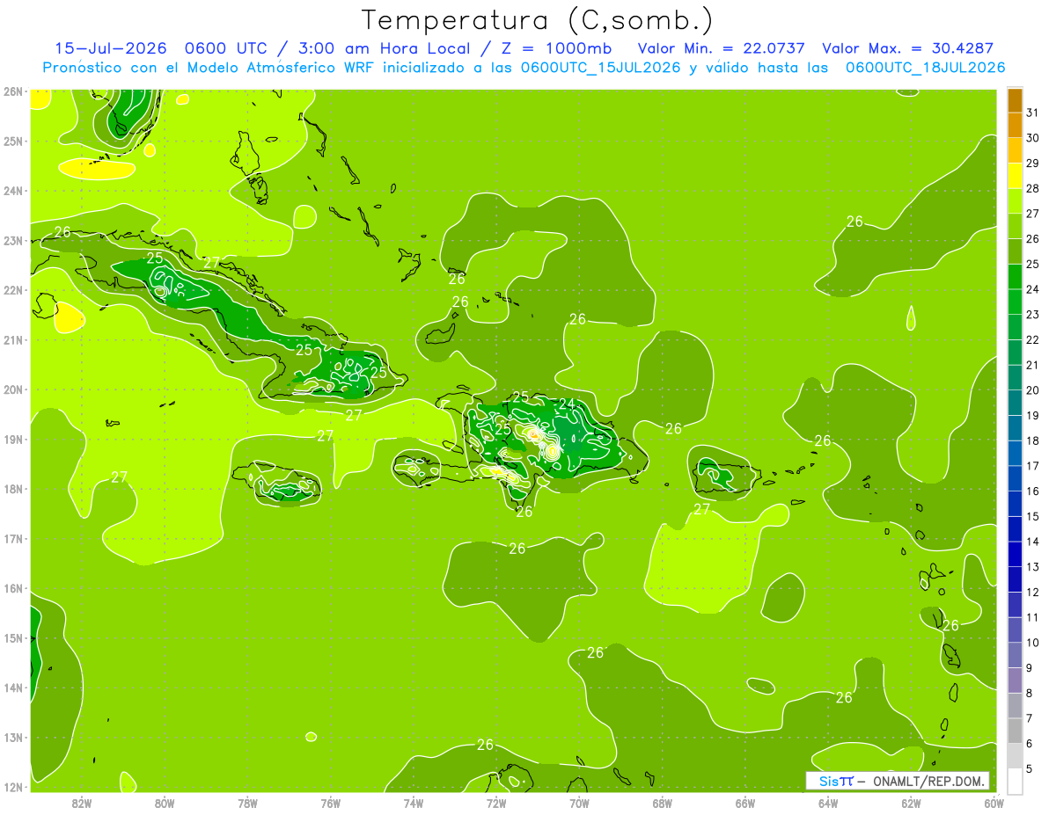Click the longitude axis label 80W
1056x815 pixels.
pyautogui.click(x=165, y=803)
